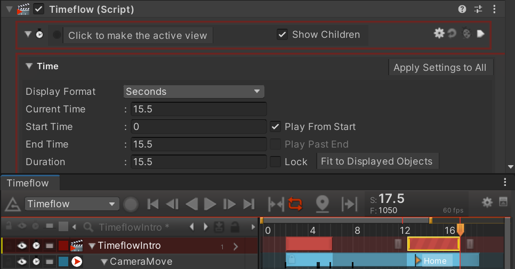Viewport: 515px width, 269px height.
Task: Click the blue CameraMove color swatch
Action: click(x=63, y=262)
